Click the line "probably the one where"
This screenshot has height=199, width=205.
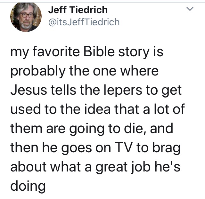[x=85, y=71]
